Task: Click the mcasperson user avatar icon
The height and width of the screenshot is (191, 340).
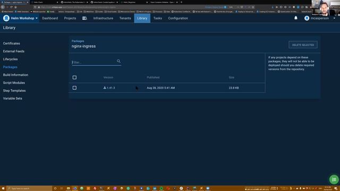Action: click(x=307, y=19)
